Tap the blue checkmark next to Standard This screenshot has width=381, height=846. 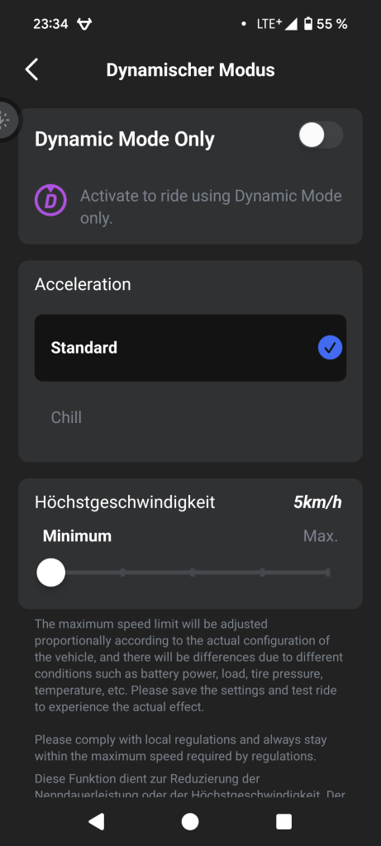pos(331,348)
